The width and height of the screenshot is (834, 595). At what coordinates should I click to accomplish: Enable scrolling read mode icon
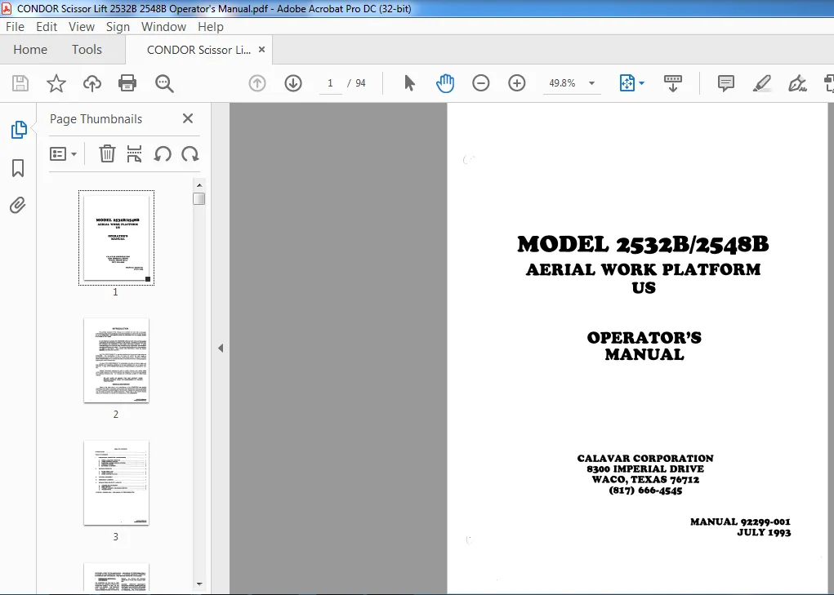click(x=673, y=83)
